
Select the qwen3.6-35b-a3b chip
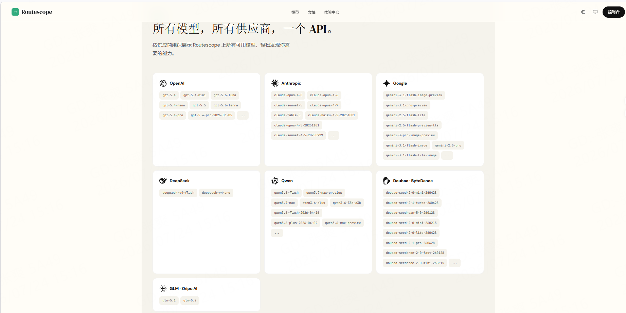pyautogui.click(x=347, y=203)
